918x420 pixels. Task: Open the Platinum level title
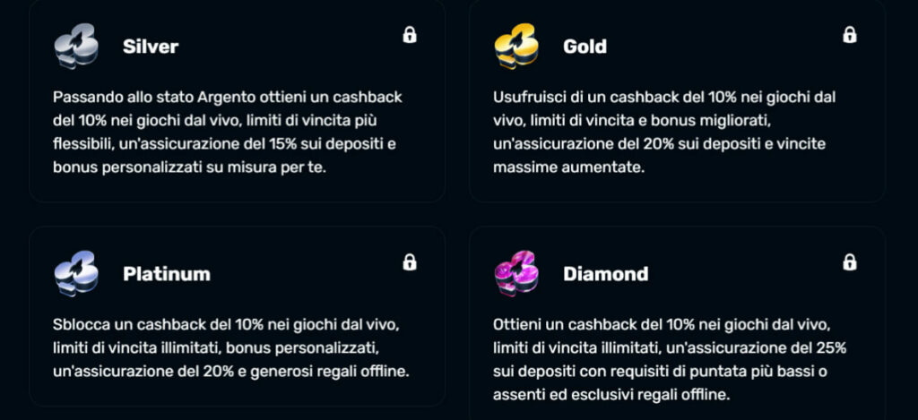[167, 274]
